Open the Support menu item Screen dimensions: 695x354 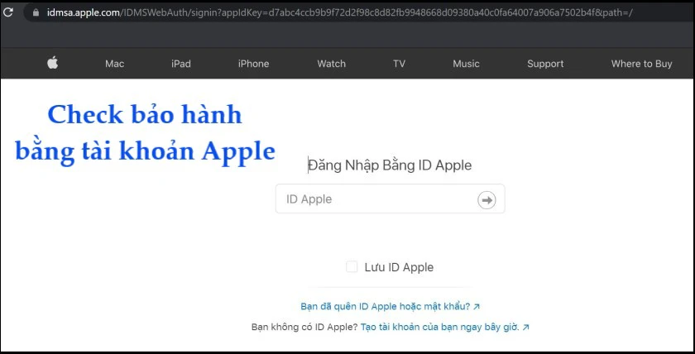click(x=545, y=64)
